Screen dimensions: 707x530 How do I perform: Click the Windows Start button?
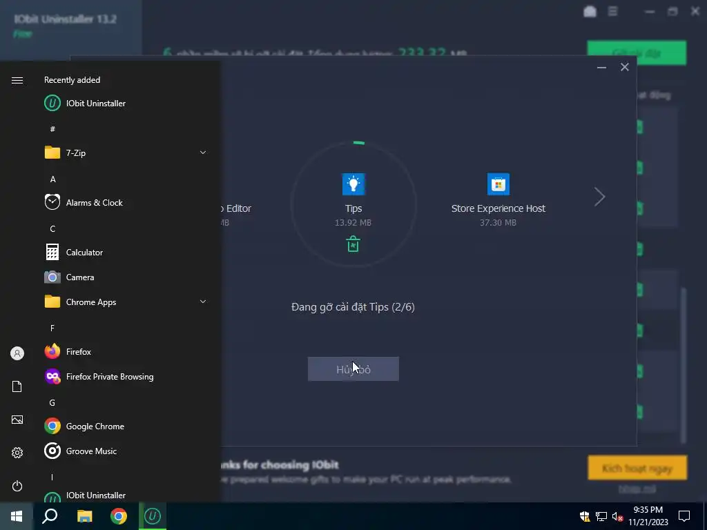pos(17,516)
